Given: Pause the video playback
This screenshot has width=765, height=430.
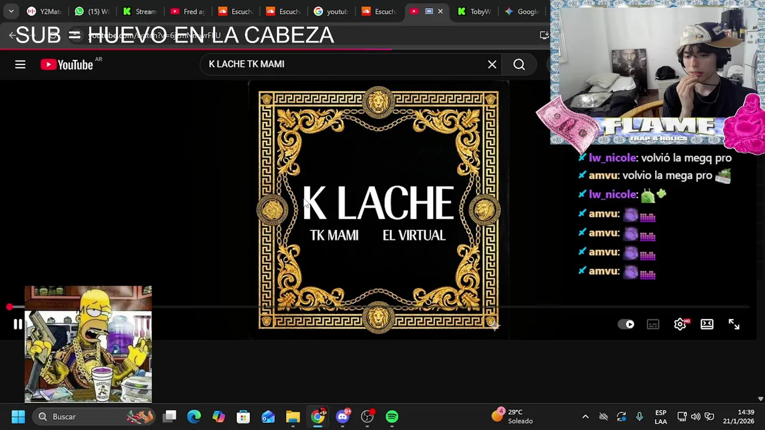Looking at the screenshot, I should pos(18,324).
